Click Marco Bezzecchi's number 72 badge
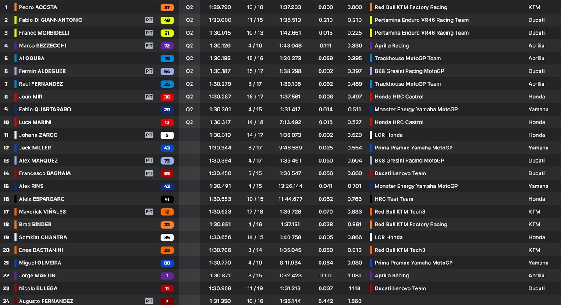The image size is (561, 305). (x=167, y=45)
